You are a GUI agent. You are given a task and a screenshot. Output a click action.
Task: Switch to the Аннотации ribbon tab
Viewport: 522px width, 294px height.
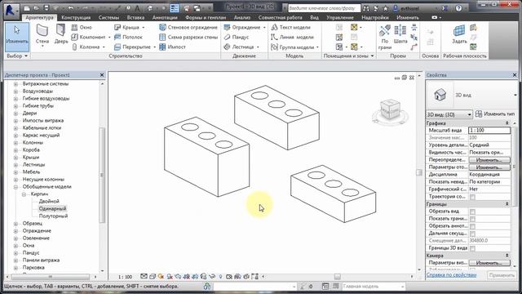(x=165, y=17)
